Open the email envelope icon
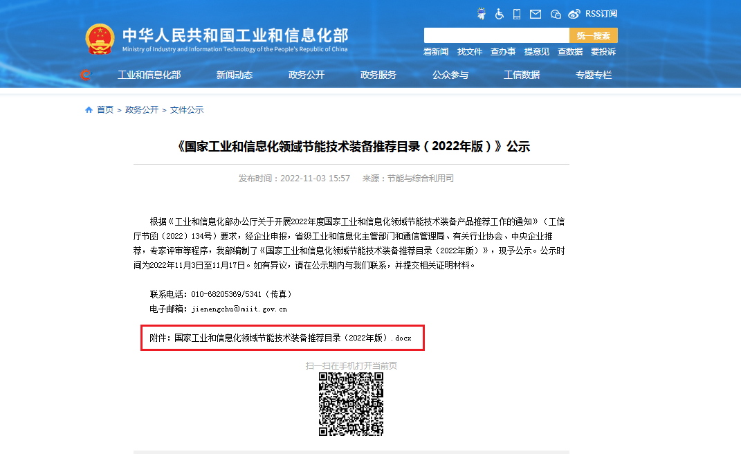The image size is (741, 454). (536, 14)
